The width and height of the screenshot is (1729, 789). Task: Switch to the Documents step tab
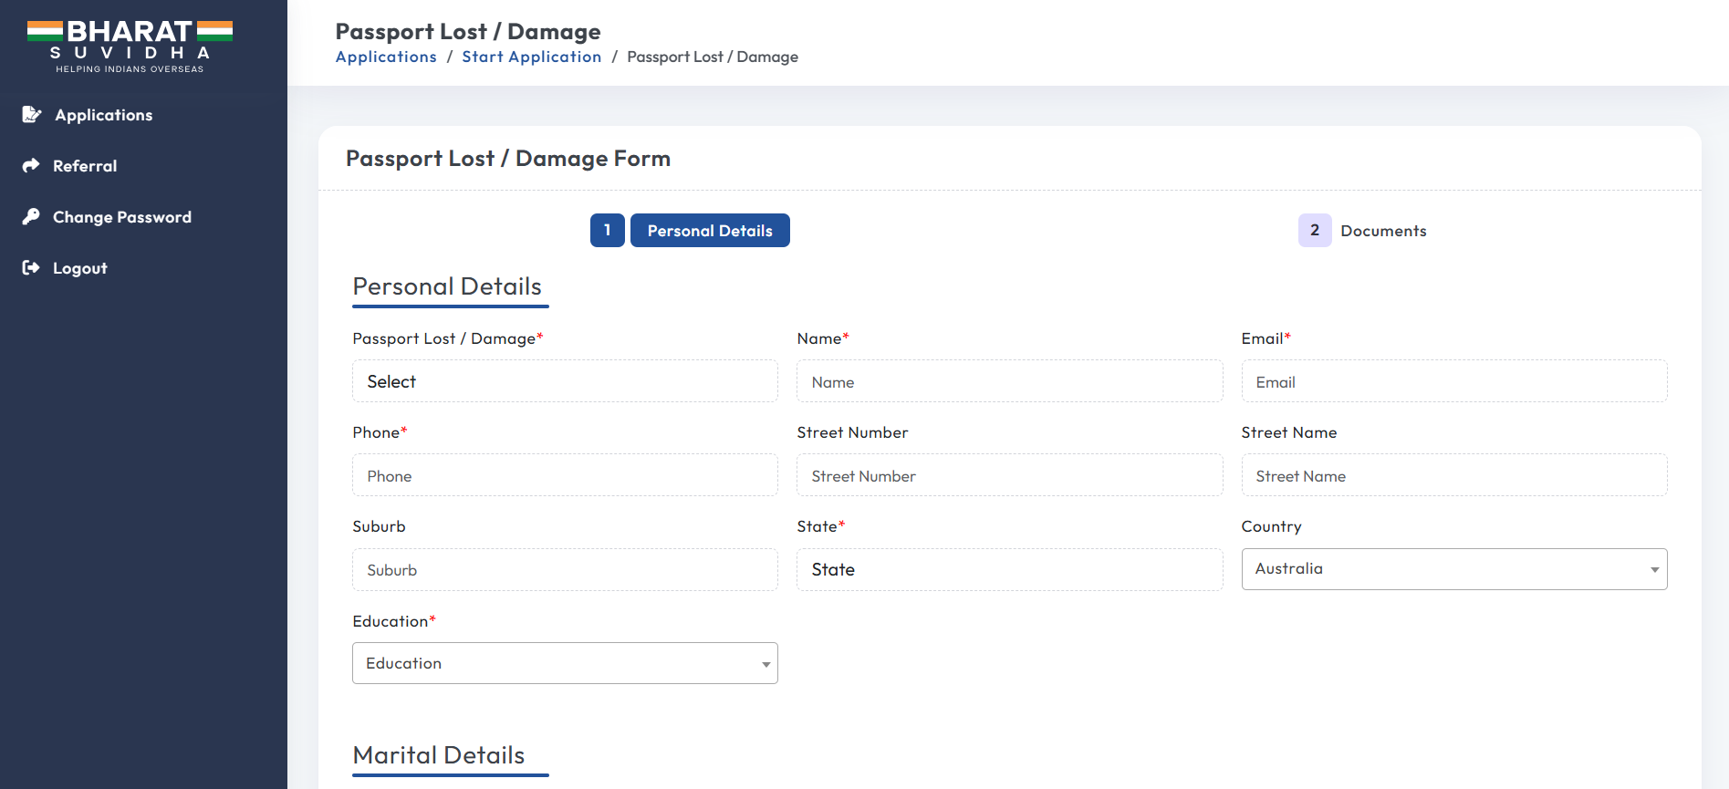point(1382,231)
